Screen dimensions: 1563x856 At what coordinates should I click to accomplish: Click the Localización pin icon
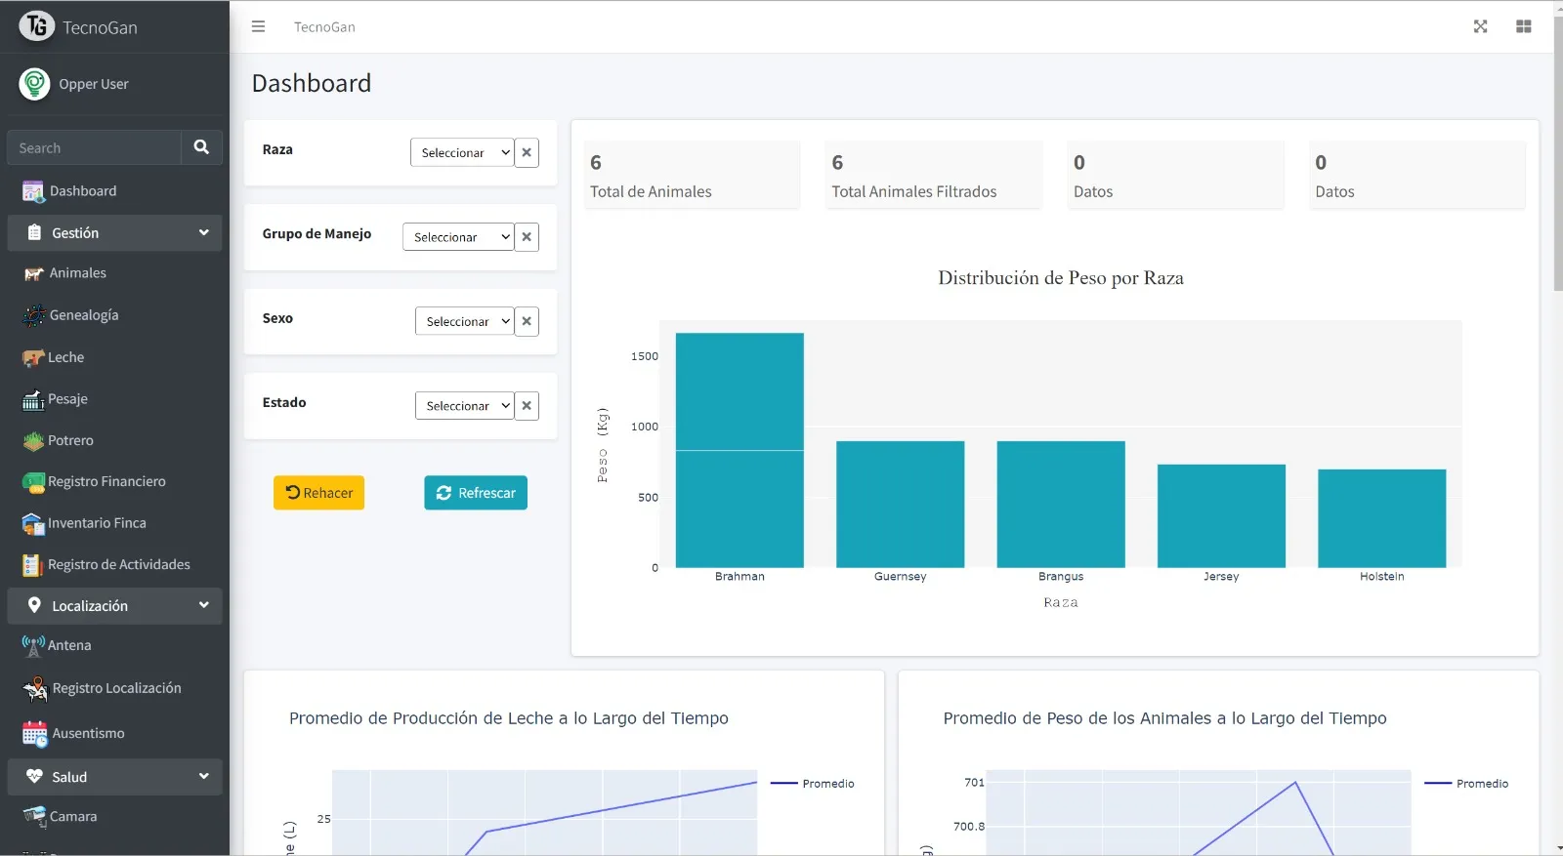pyautogui.click(x=34, y=605)
